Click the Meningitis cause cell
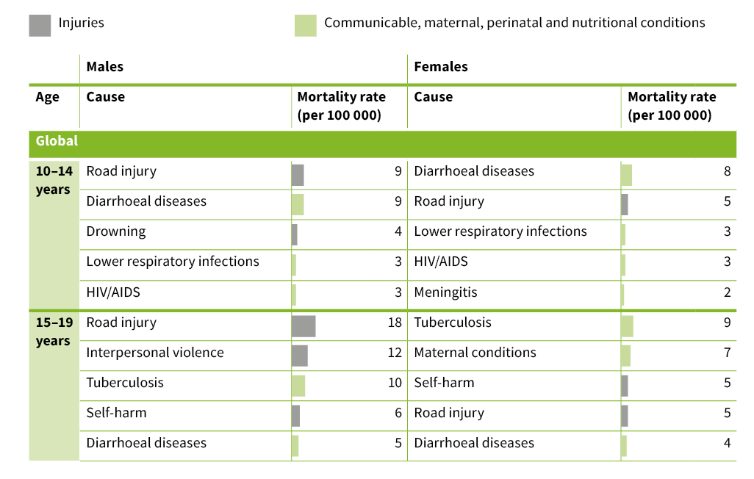 445,292
